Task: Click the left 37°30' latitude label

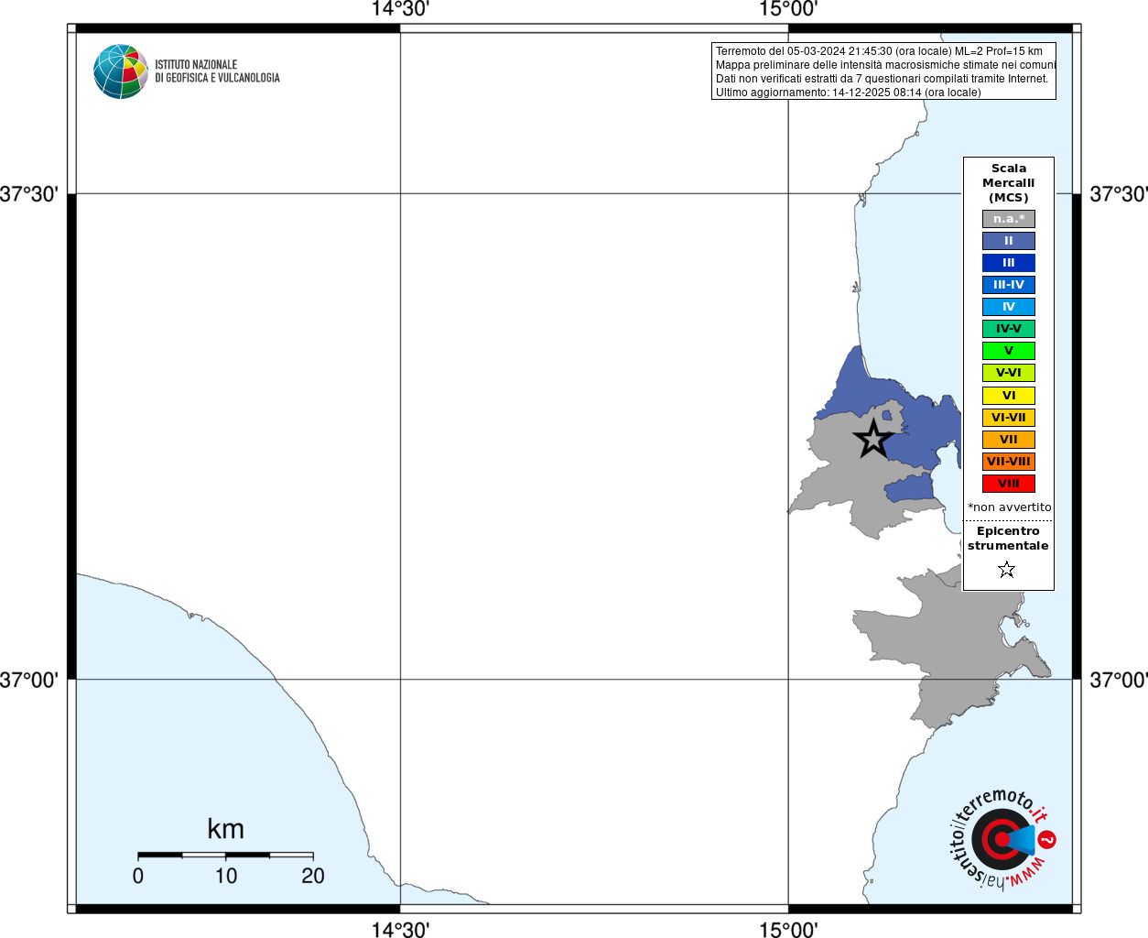Action: pos(29,194)
